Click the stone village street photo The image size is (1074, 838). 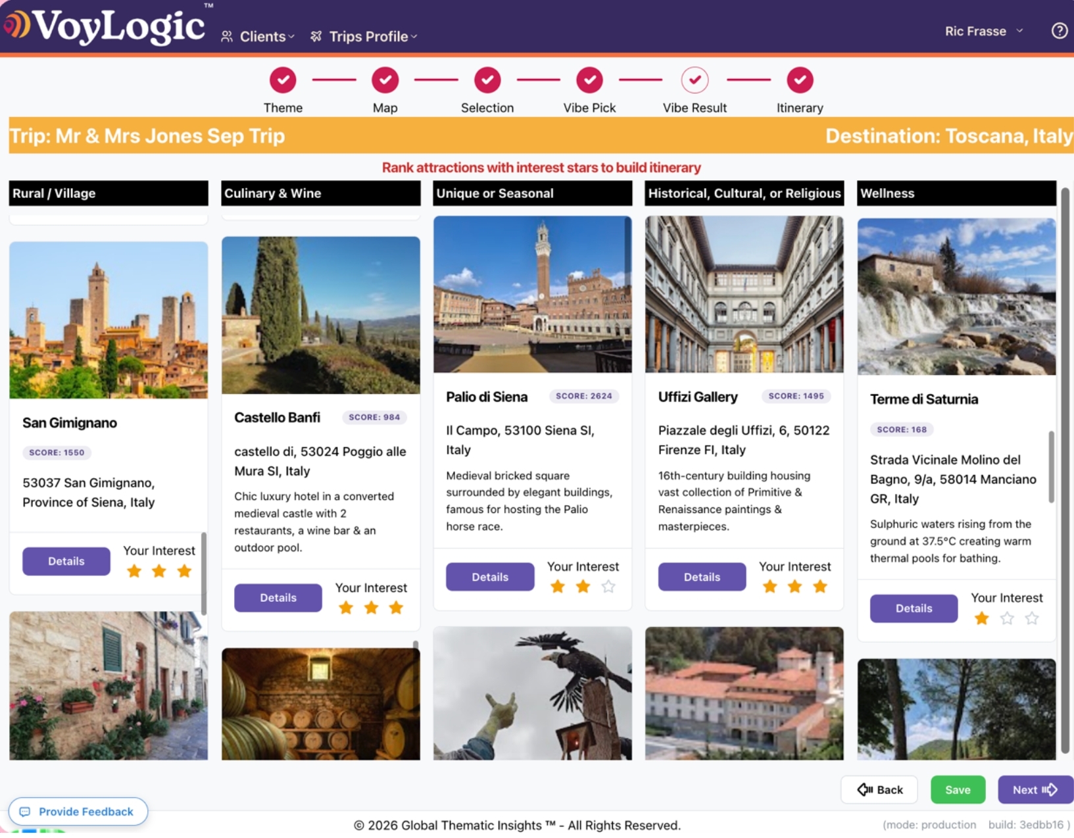click(x=109, y=685)
